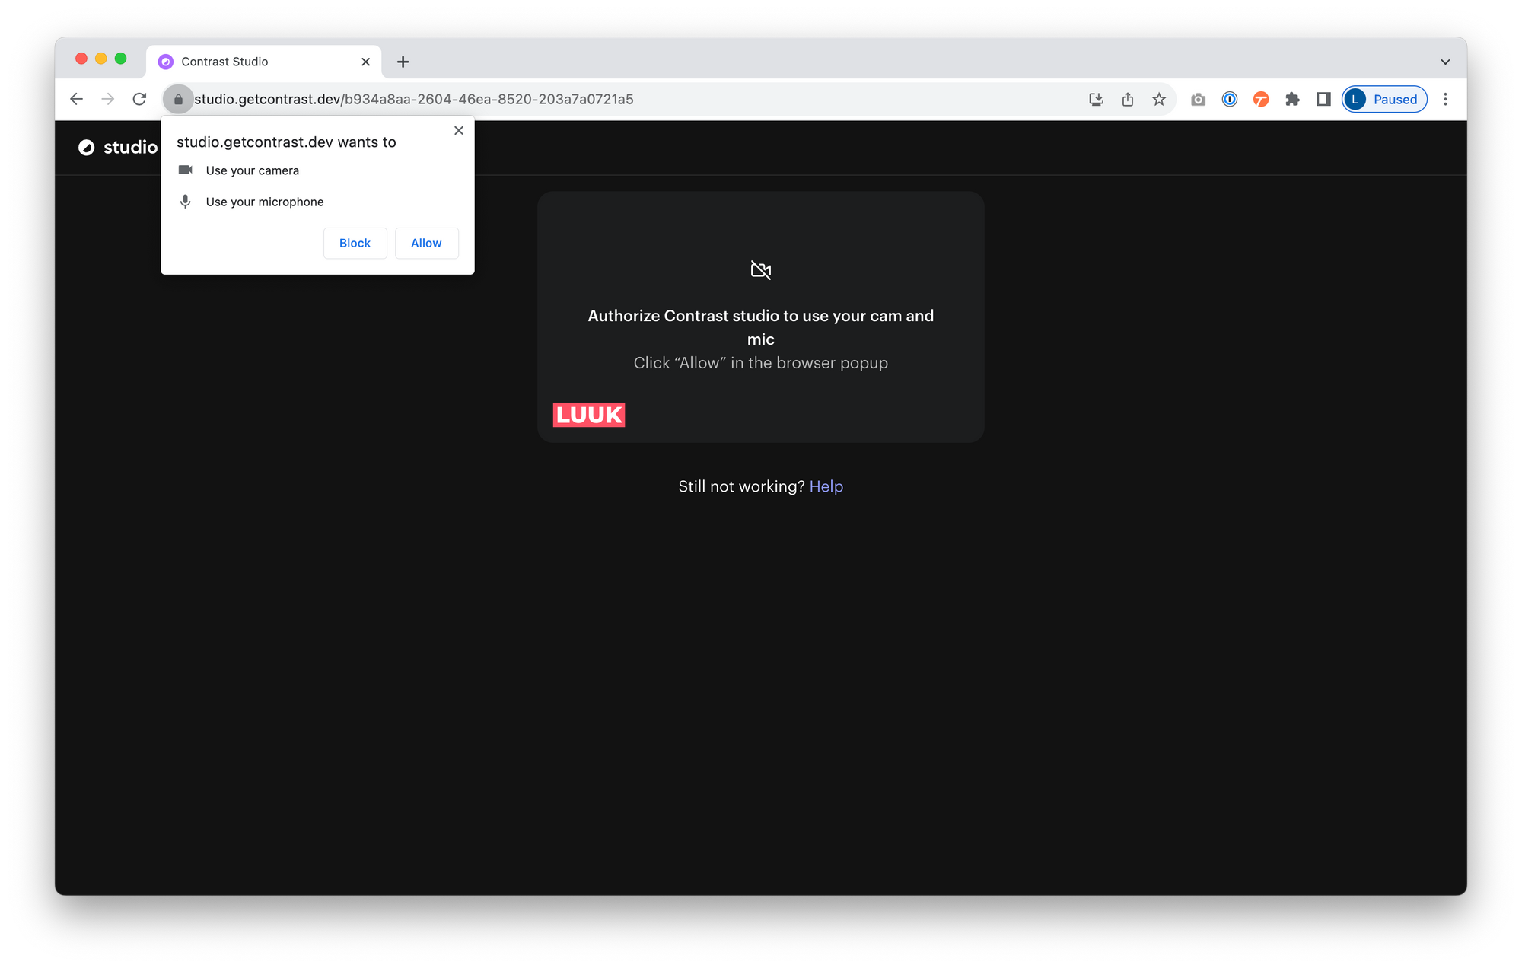The width and height of the screenshot is (1522, 968).
Task: Toggle the browser side panel
Action: tap(1323, 99)
